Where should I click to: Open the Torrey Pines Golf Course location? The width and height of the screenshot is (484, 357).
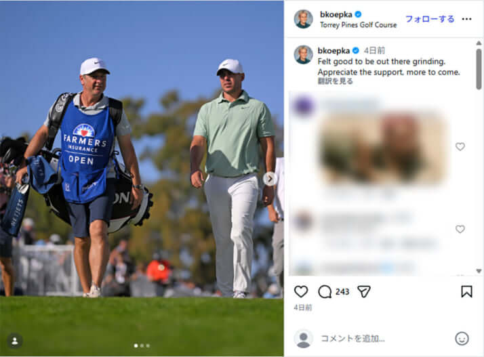click(x=358, y=25)
